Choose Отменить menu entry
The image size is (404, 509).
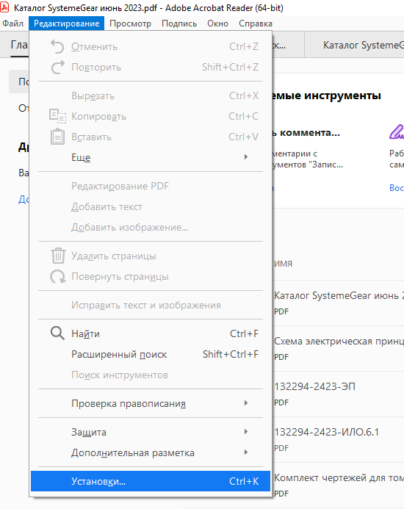[151, 46]
